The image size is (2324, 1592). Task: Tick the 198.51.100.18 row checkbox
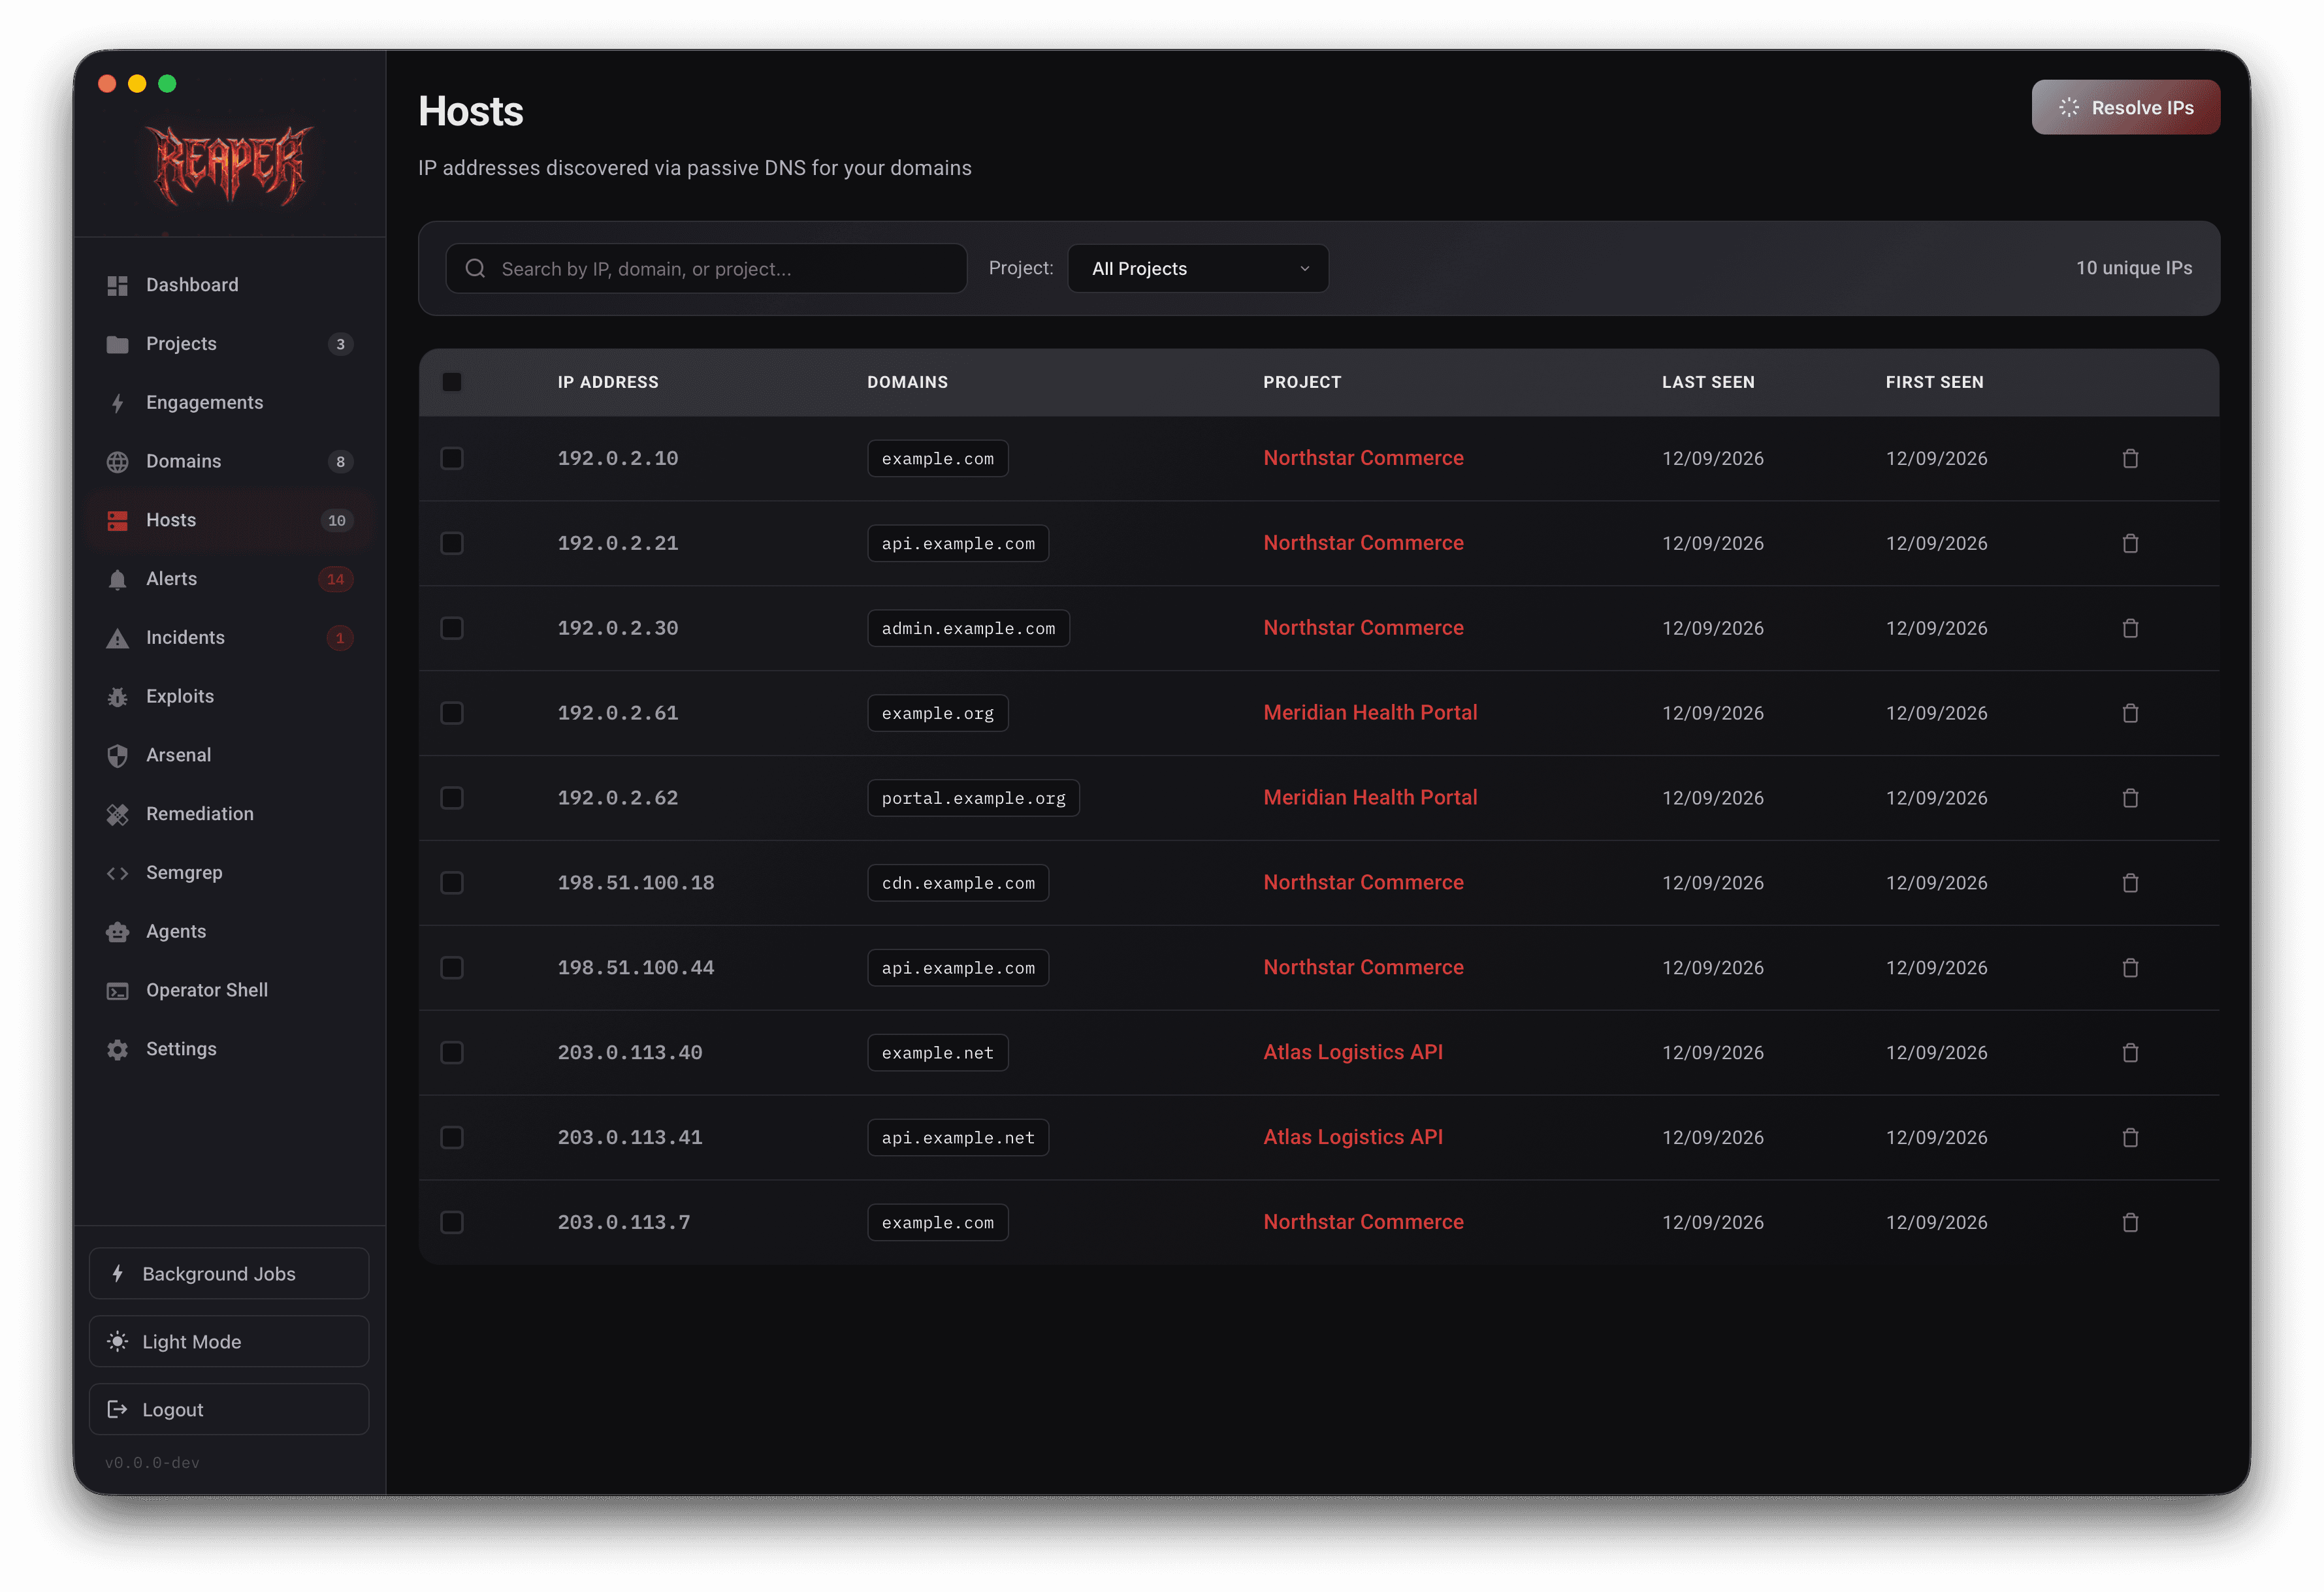coord(452,883)
